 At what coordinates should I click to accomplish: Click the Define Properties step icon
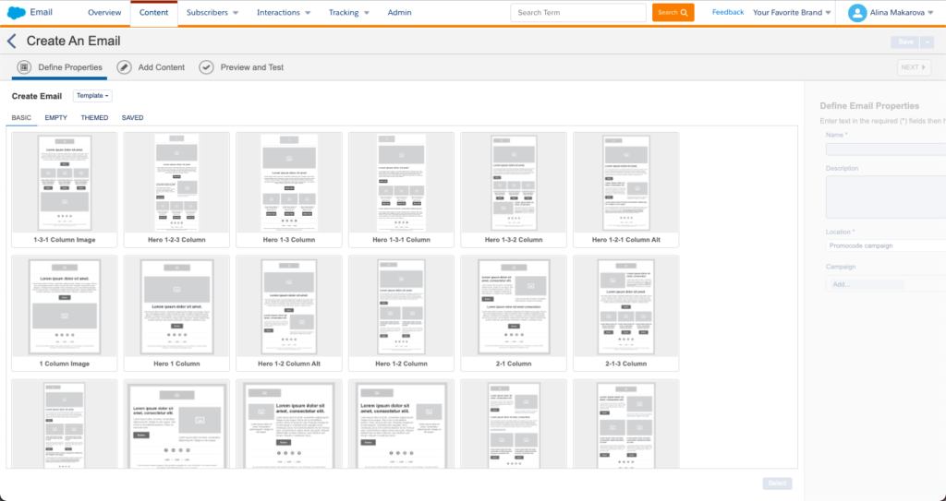click(x=24, y=67)
